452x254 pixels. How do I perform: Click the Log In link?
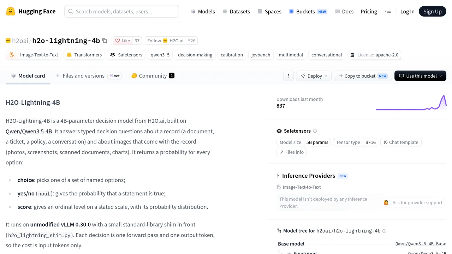[407, 11]
